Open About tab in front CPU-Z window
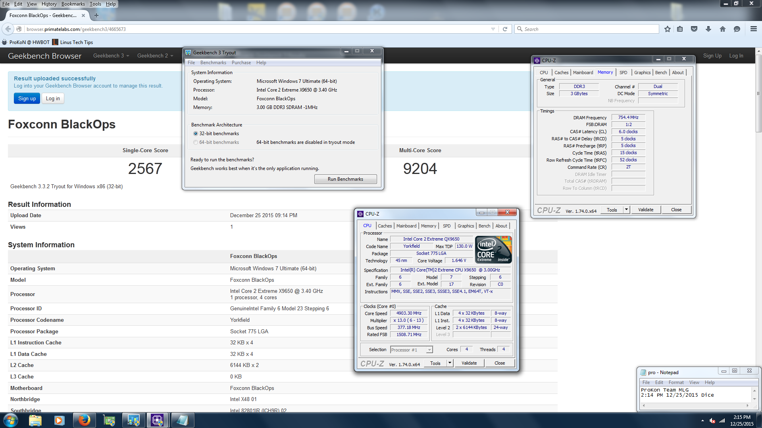Screen dimensions: 762x428 click(x=501, y=226)
